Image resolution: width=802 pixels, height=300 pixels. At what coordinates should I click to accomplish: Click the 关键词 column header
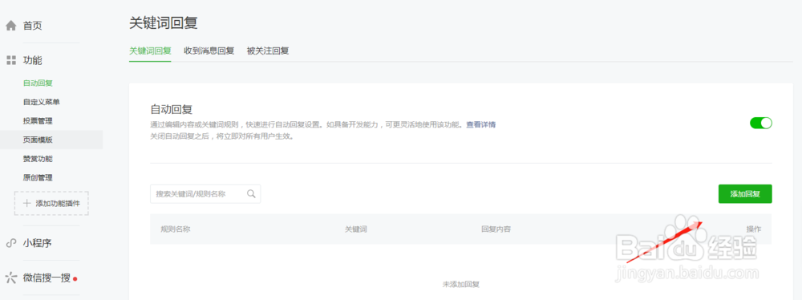pos(356,229)
